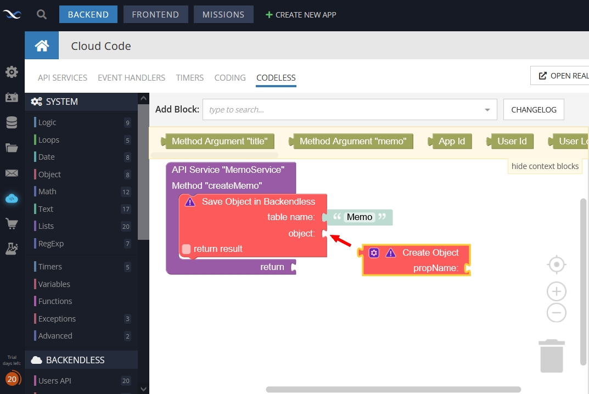Open the Functions category
Viewport: 589px width, 394px height.
pyautogui.click(x=82, y=301)
